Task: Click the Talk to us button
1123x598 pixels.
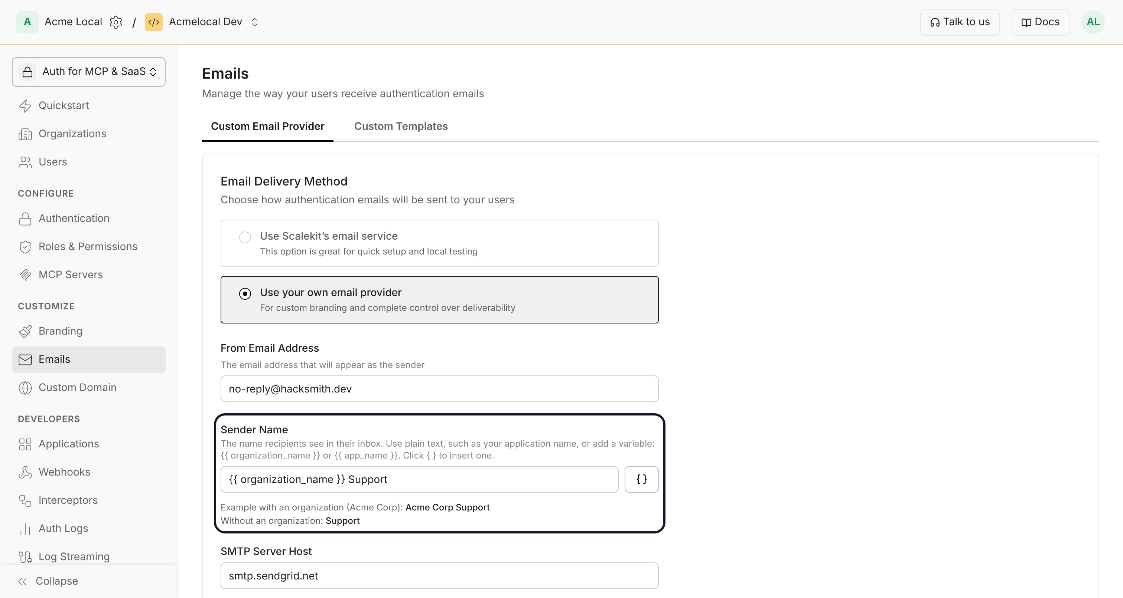Action: point(960,22)
